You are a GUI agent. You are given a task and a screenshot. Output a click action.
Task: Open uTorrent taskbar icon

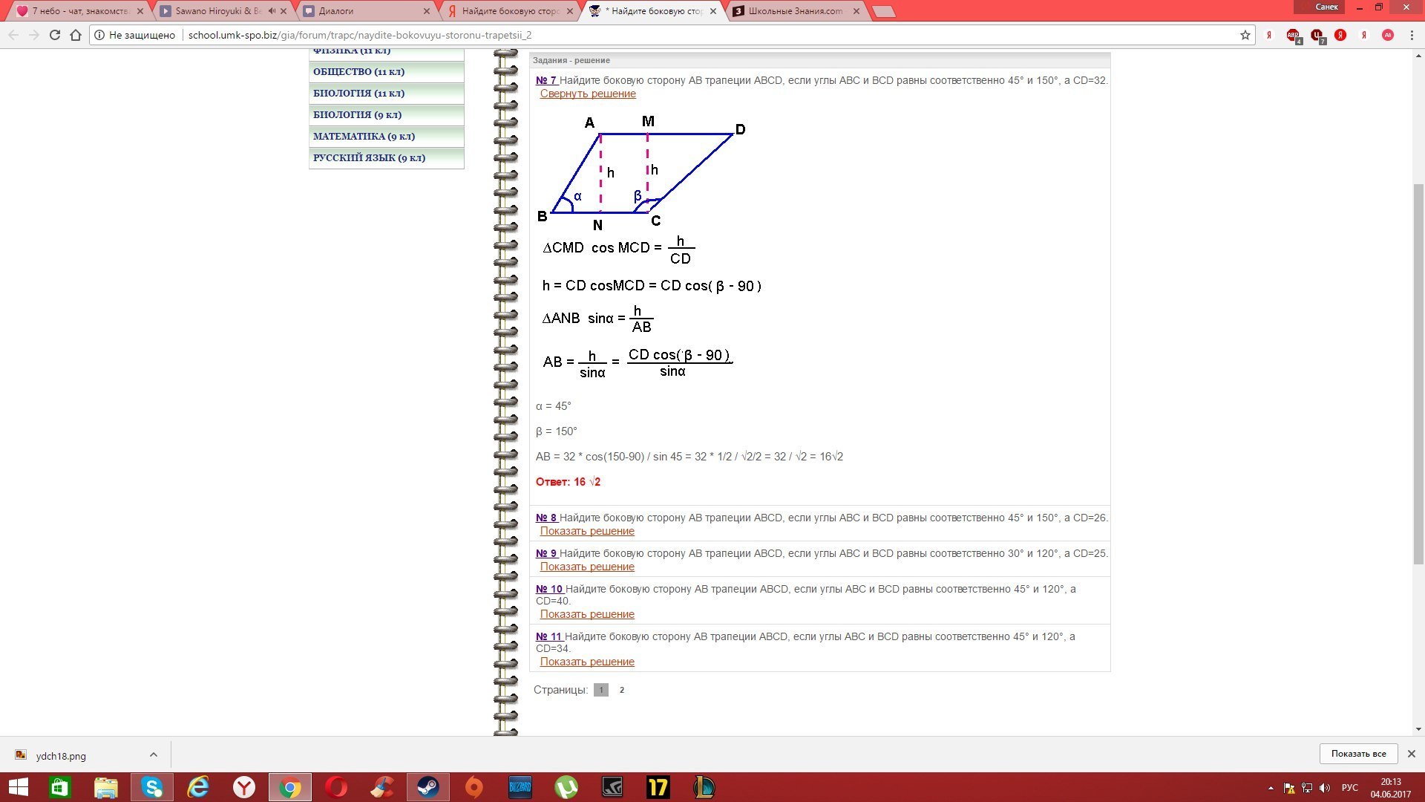(566, 787)
